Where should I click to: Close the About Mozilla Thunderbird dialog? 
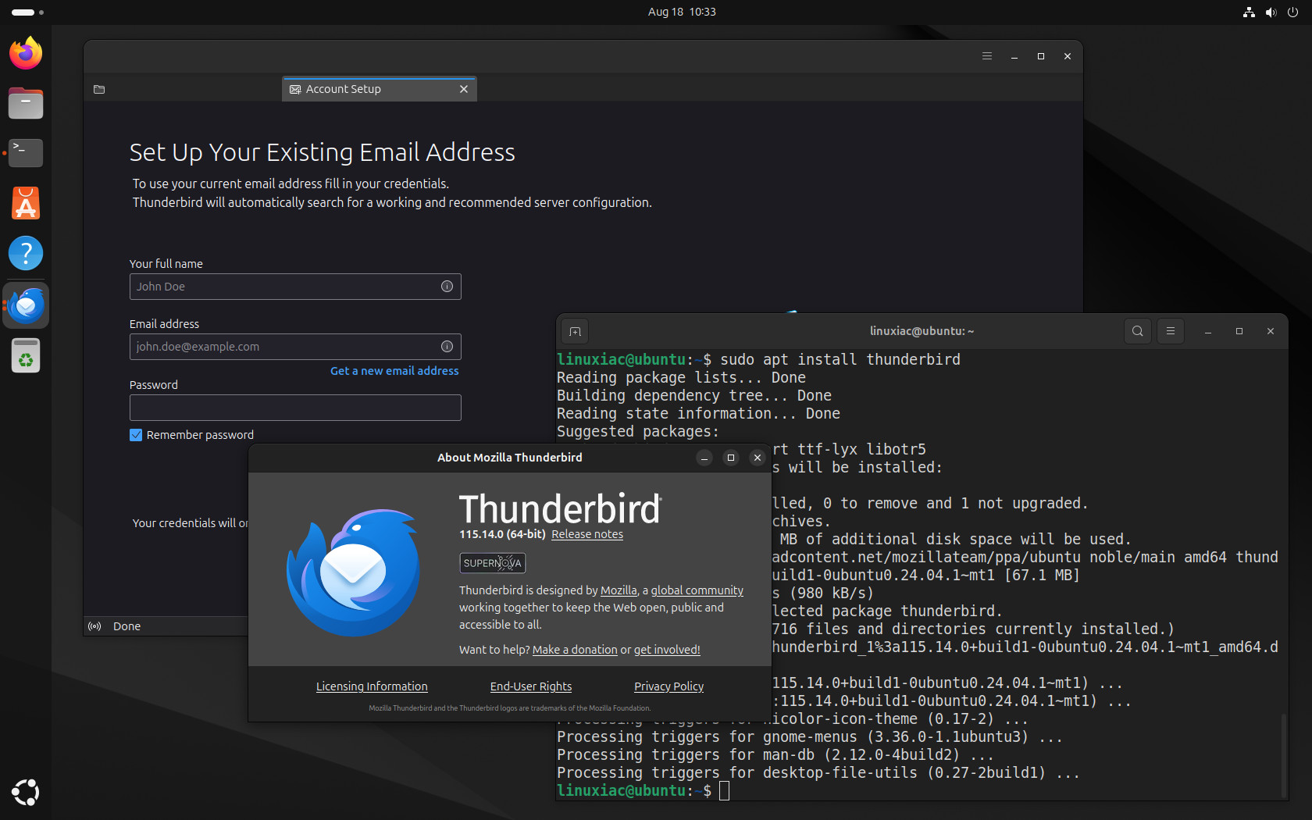tap(758, 458)
